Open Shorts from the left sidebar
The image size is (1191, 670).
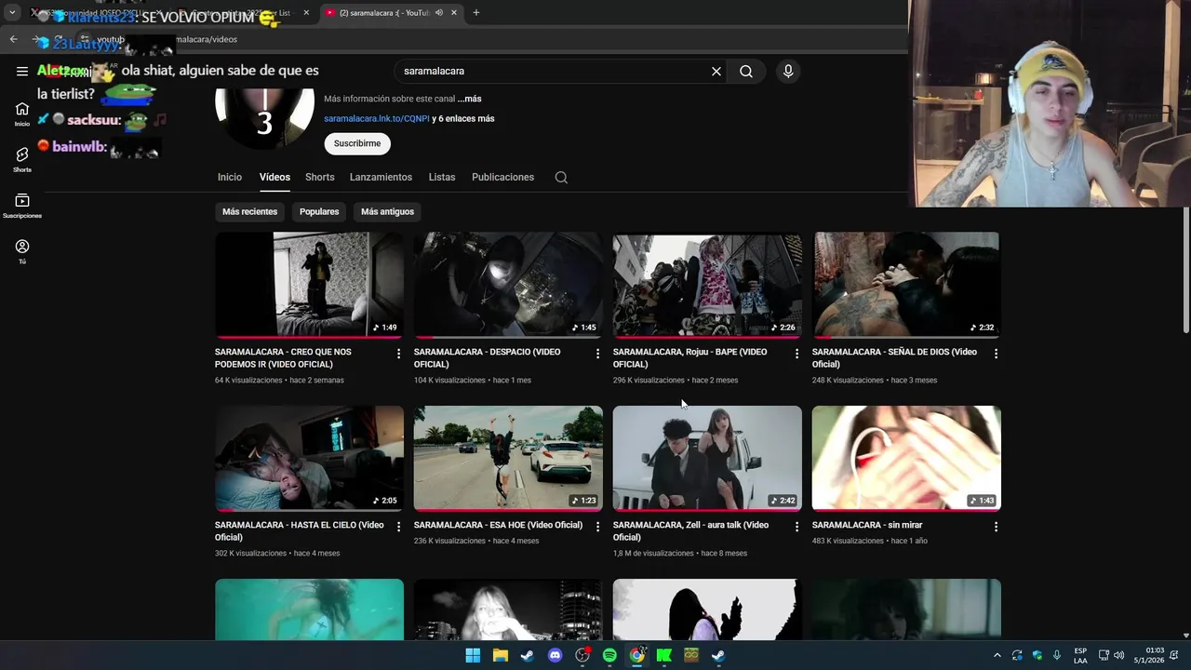[x=22, y=160]
